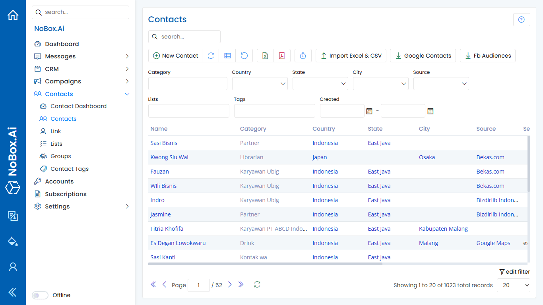
Task: Click the translate icon in lower sidebar
Action: click(x=13, y=216)
